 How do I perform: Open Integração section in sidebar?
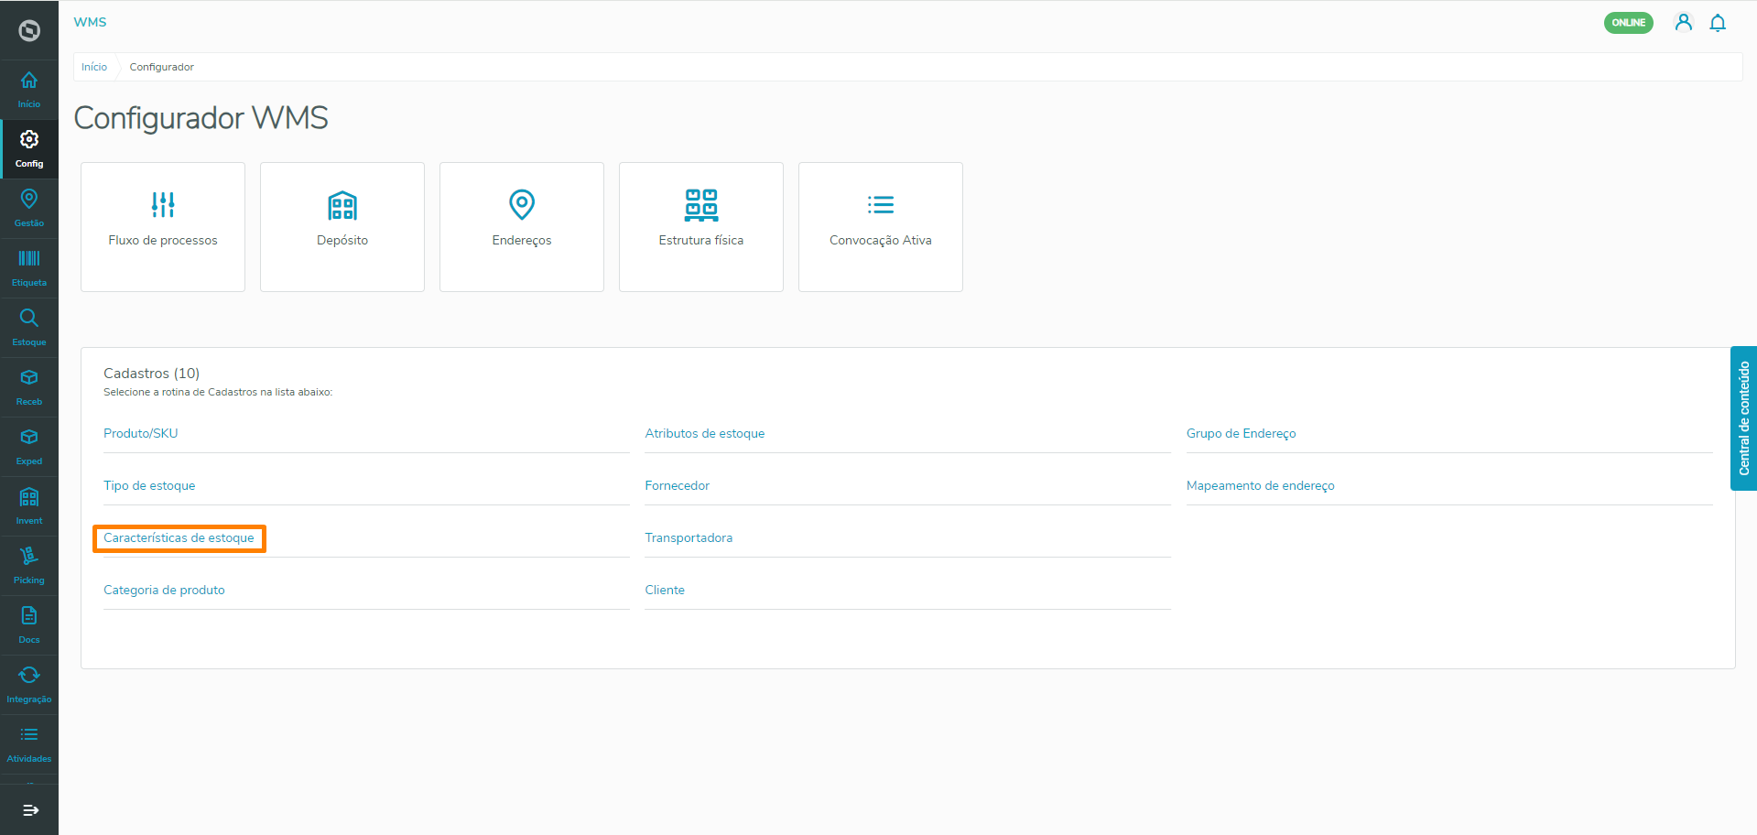point(29,685)
